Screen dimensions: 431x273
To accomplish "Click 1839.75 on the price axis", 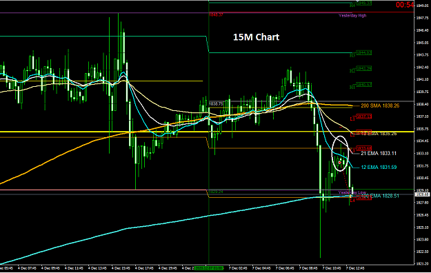I will coord(423,92).
